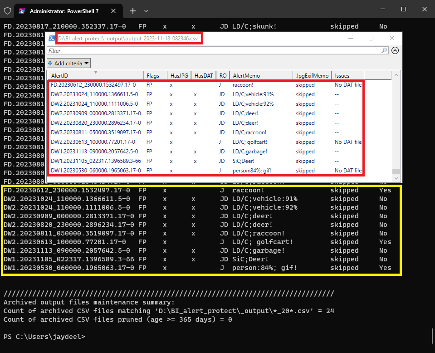This screenshot has width=435, height=353.
Task: Click the 'LD/C;vehicle:91%' cell in grid
Action: 253,94
